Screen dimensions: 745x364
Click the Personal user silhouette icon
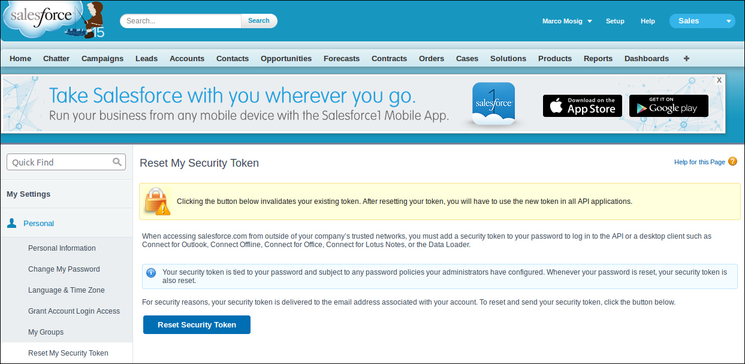(x=12, y=223)
